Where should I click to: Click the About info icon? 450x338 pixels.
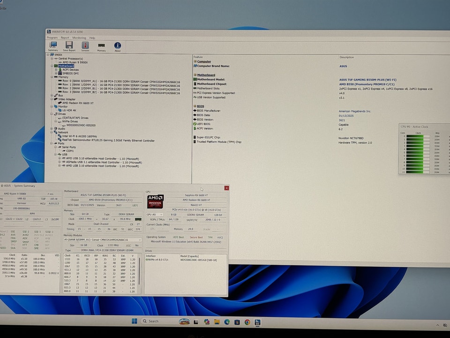click(x=118, y=46)
